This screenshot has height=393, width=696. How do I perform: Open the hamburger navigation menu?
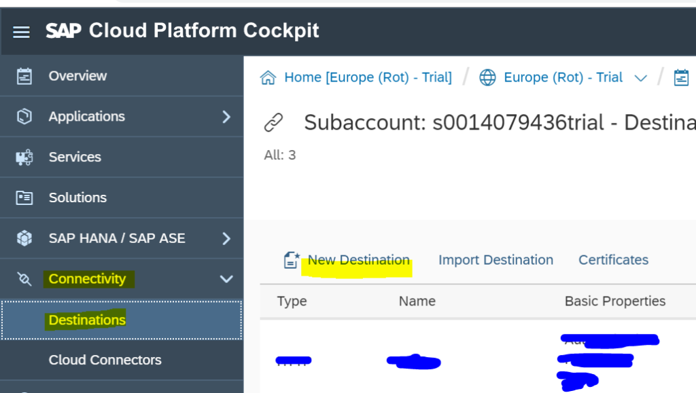click(21, 32)
